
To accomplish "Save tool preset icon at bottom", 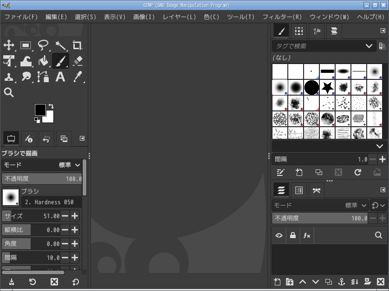I will point(12,282).
